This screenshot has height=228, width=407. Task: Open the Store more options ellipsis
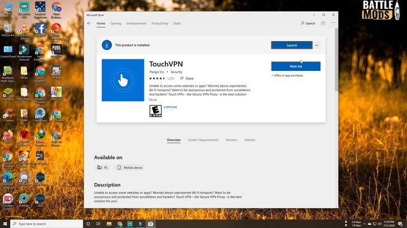point(333,23)
